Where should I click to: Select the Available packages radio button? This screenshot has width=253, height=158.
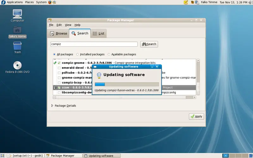[x=109, y=54]
